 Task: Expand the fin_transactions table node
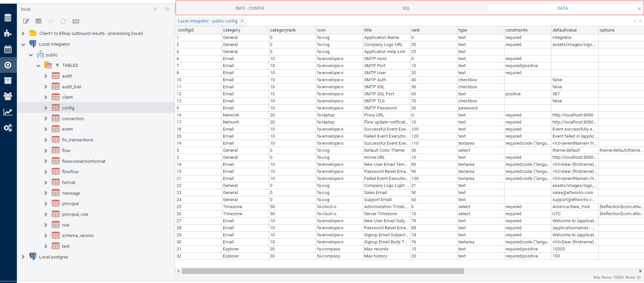[x=46, y=140]
